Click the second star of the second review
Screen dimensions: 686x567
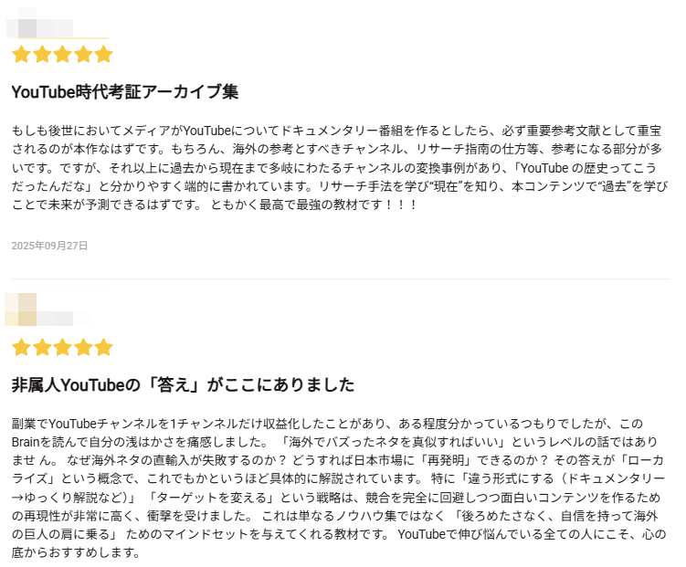(x=42, y=348)
